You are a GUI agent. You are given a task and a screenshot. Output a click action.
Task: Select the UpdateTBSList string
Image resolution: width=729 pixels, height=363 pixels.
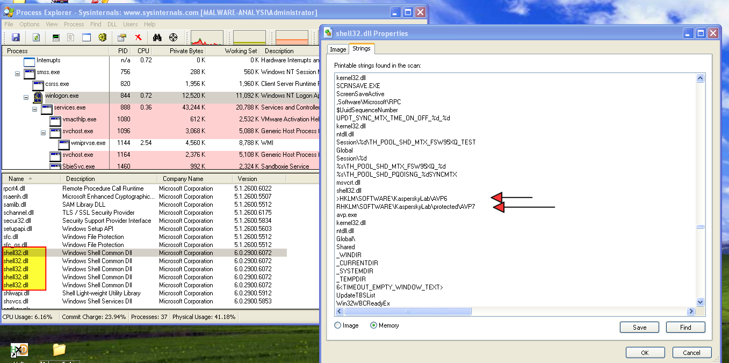[356, 295]
